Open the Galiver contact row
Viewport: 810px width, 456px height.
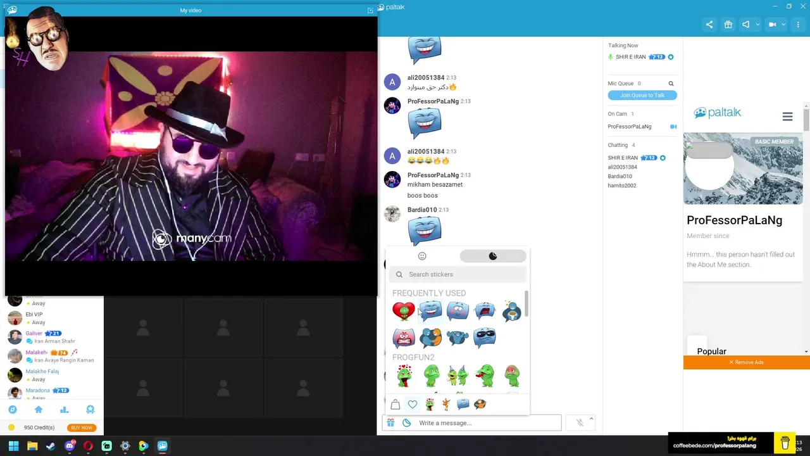coord(52,337)
